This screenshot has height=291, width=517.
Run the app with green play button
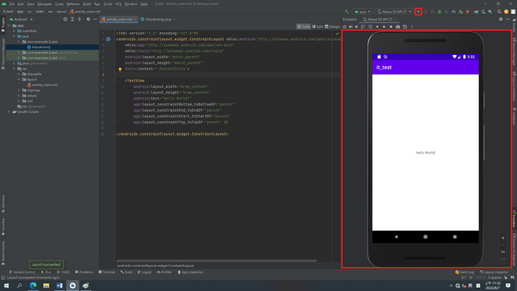(x=419, y=12)
